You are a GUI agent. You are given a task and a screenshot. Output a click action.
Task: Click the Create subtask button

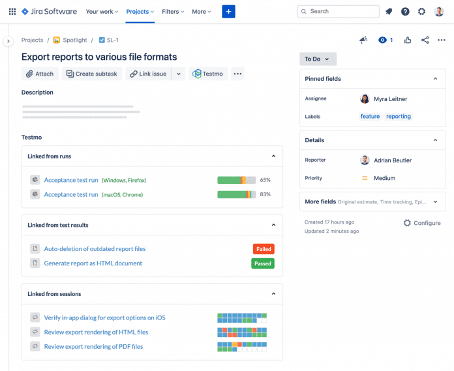point(92,74)
